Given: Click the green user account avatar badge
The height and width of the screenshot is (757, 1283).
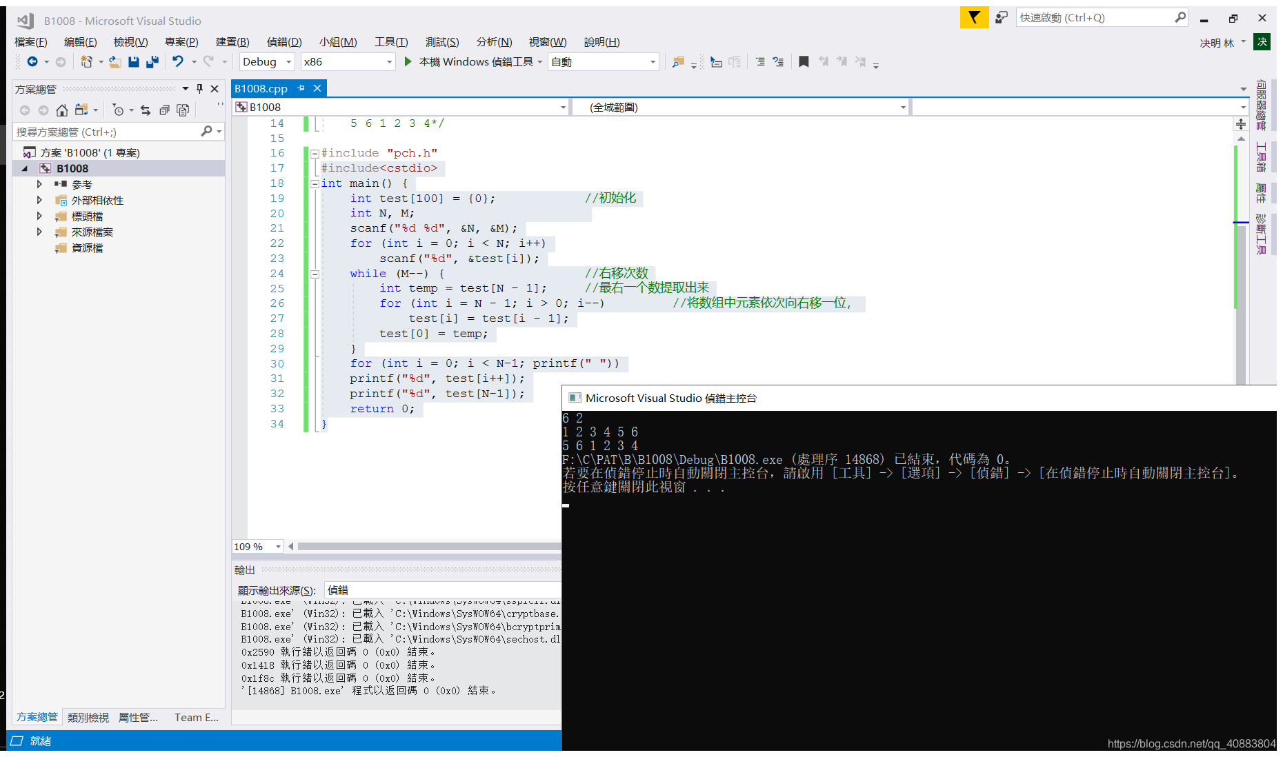Looking at the screenshot, I should point(1262,42).
